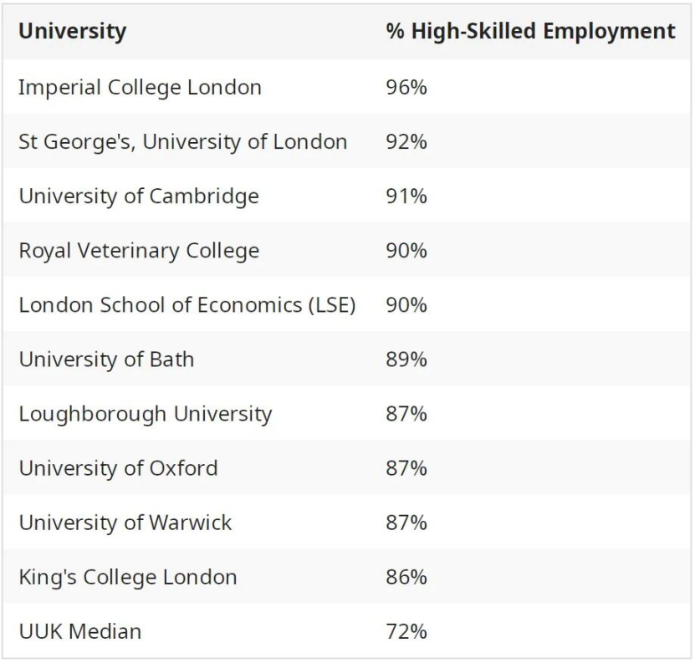Click the 96% employment value

(x=406, y=87)
